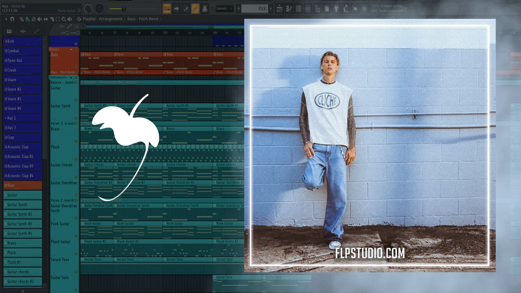Select the Slice tool

(x=51, y=19)
